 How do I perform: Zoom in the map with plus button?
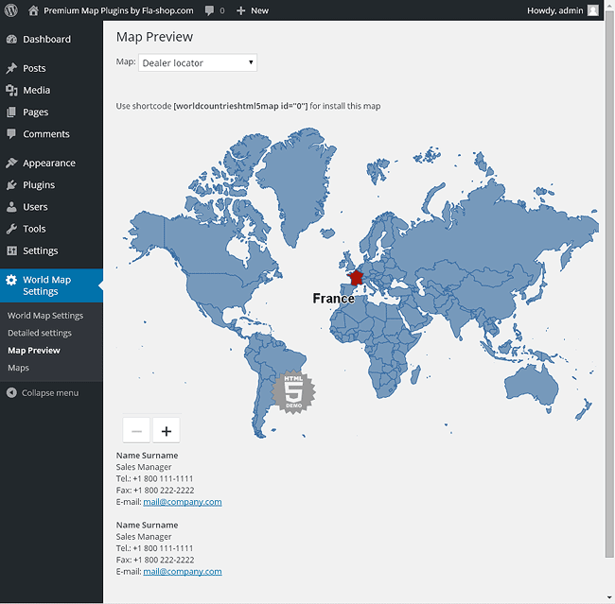coord(167,431)
